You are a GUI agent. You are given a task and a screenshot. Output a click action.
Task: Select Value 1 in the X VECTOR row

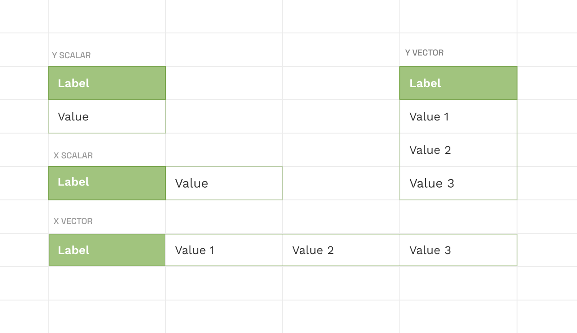point(224,250)
